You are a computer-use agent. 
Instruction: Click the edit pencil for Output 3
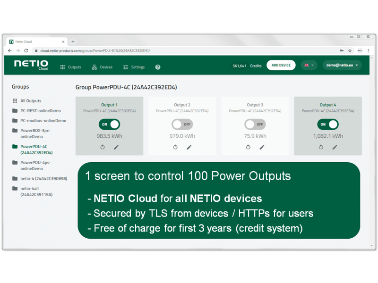pos(262,147)
